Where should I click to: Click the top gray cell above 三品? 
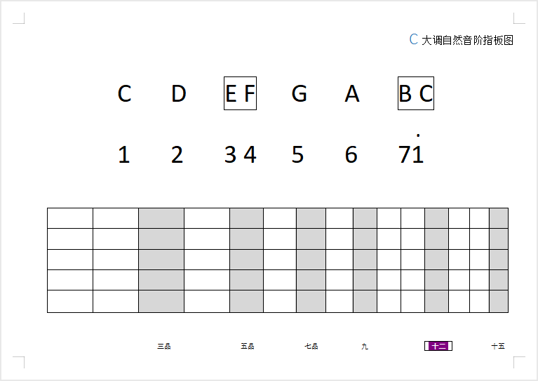pos(161,218)
